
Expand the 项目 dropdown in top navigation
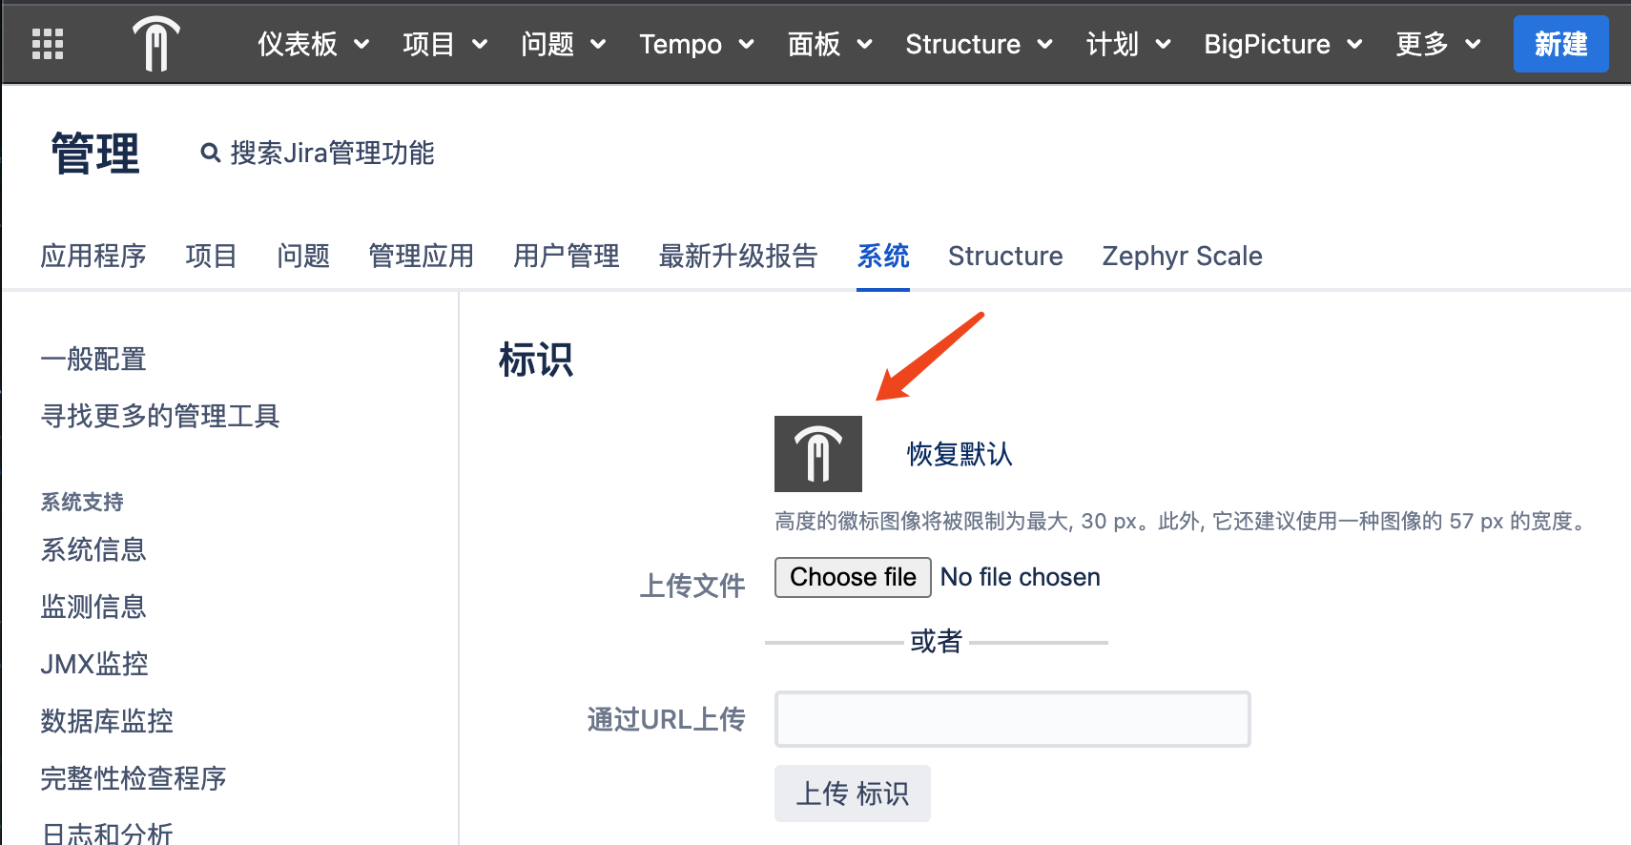pyautogui.click(x=445, y=44)
